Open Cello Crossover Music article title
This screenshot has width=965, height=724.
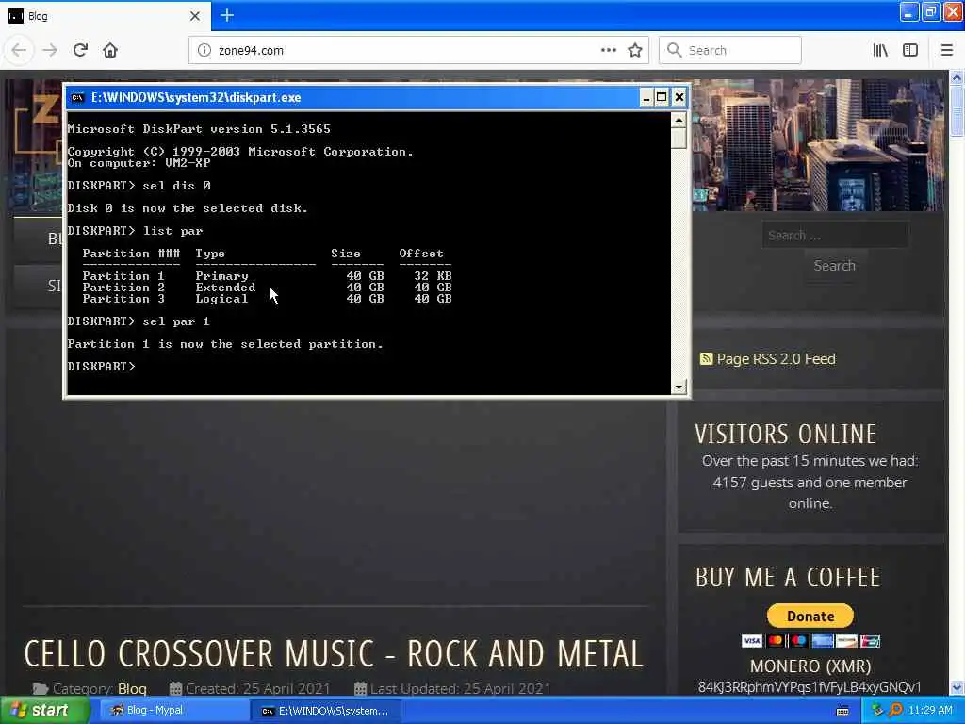point(334,653)
